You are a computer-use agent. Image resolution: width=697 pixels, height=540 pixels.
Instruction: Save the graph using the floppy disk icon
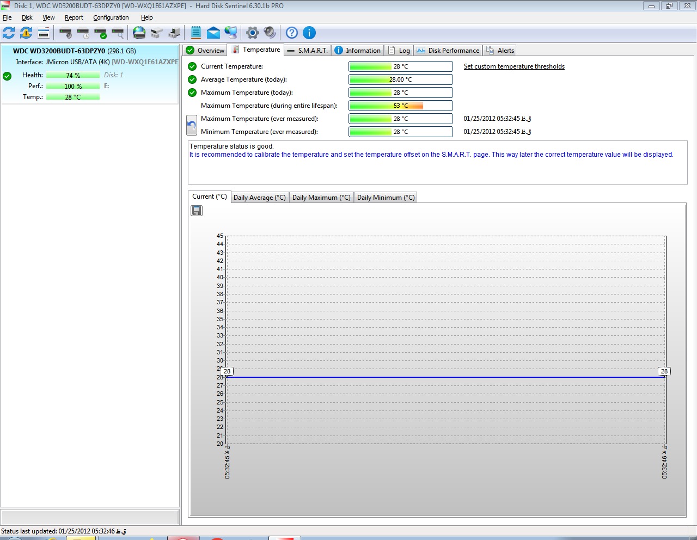pyautogui.click(x=197, y=211)
